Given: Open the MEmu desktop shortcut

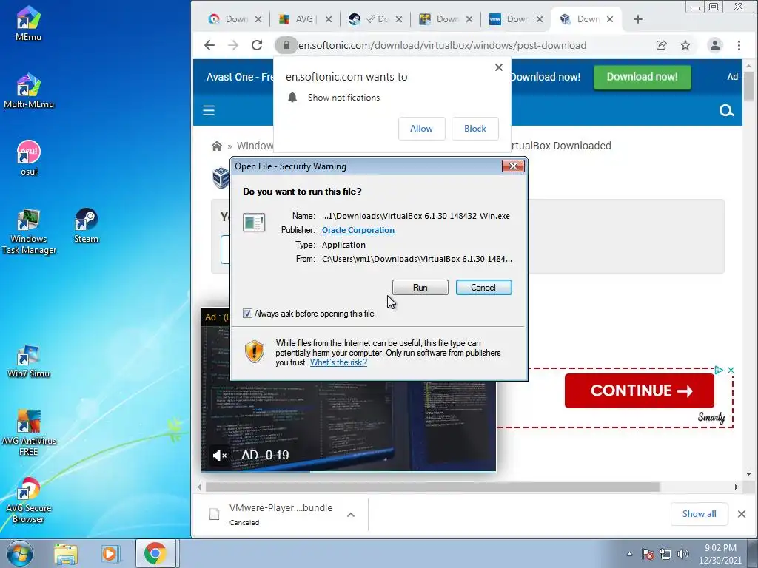Looking at the screenshot, I should (x=28, y=23).
